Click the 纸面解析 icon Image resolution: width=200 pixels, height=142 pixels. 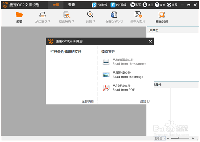click(67, 15)
